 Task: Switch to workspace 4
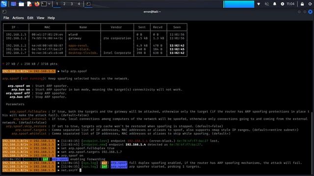pos(78,4)
